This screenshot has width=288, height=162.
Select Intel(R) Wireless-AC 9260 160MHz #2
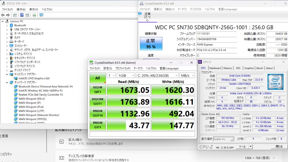click(x=41, y=91)
